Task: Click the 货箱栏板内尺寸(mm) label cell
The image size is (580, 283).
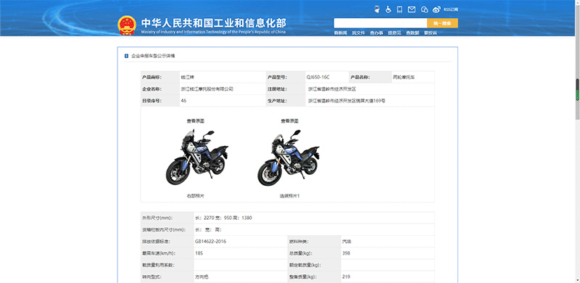Action: (x=167, y=229)
